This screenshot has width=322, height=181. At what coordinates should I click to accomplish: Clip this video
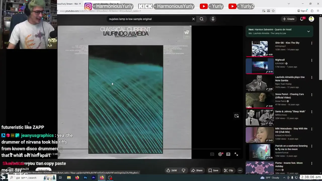point(228,170)
